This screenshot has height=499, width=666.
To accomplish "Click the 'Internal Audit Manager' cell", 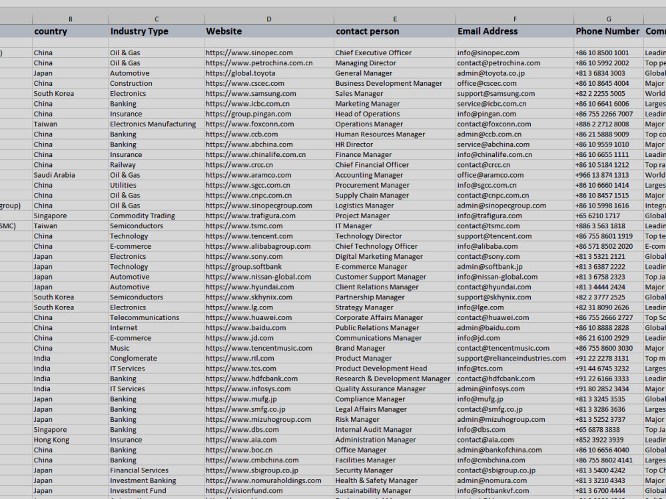I will coord(395,429).
